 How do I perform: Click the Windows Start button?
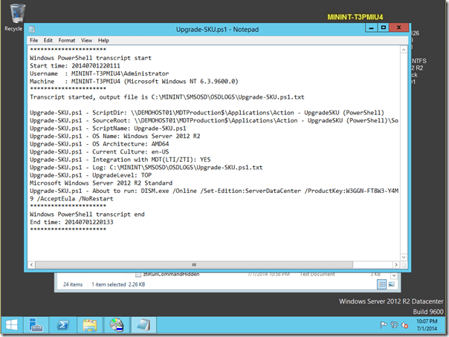pos(11,324)
